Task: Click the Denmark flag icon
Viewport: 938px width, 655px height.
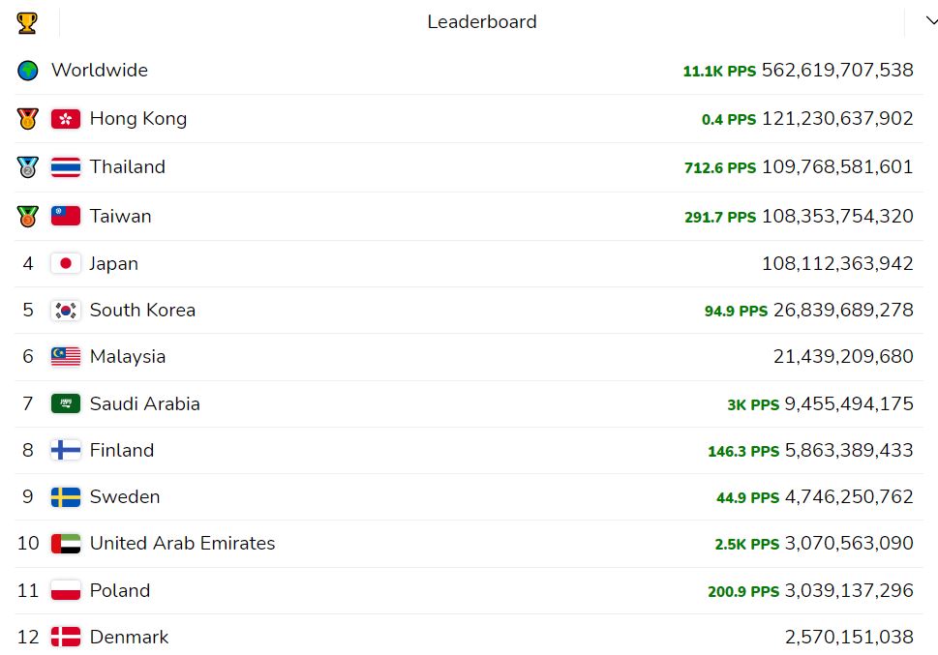Action: click(66, 637)
